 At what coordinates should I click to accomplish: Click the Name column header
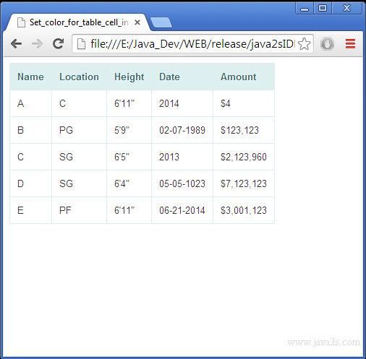30,77
